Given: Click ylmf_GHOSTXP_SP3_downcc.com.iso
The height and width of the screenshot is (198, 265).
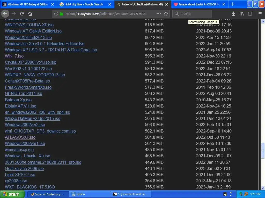Looking at the screenshot, I should (x=40, y=131).
